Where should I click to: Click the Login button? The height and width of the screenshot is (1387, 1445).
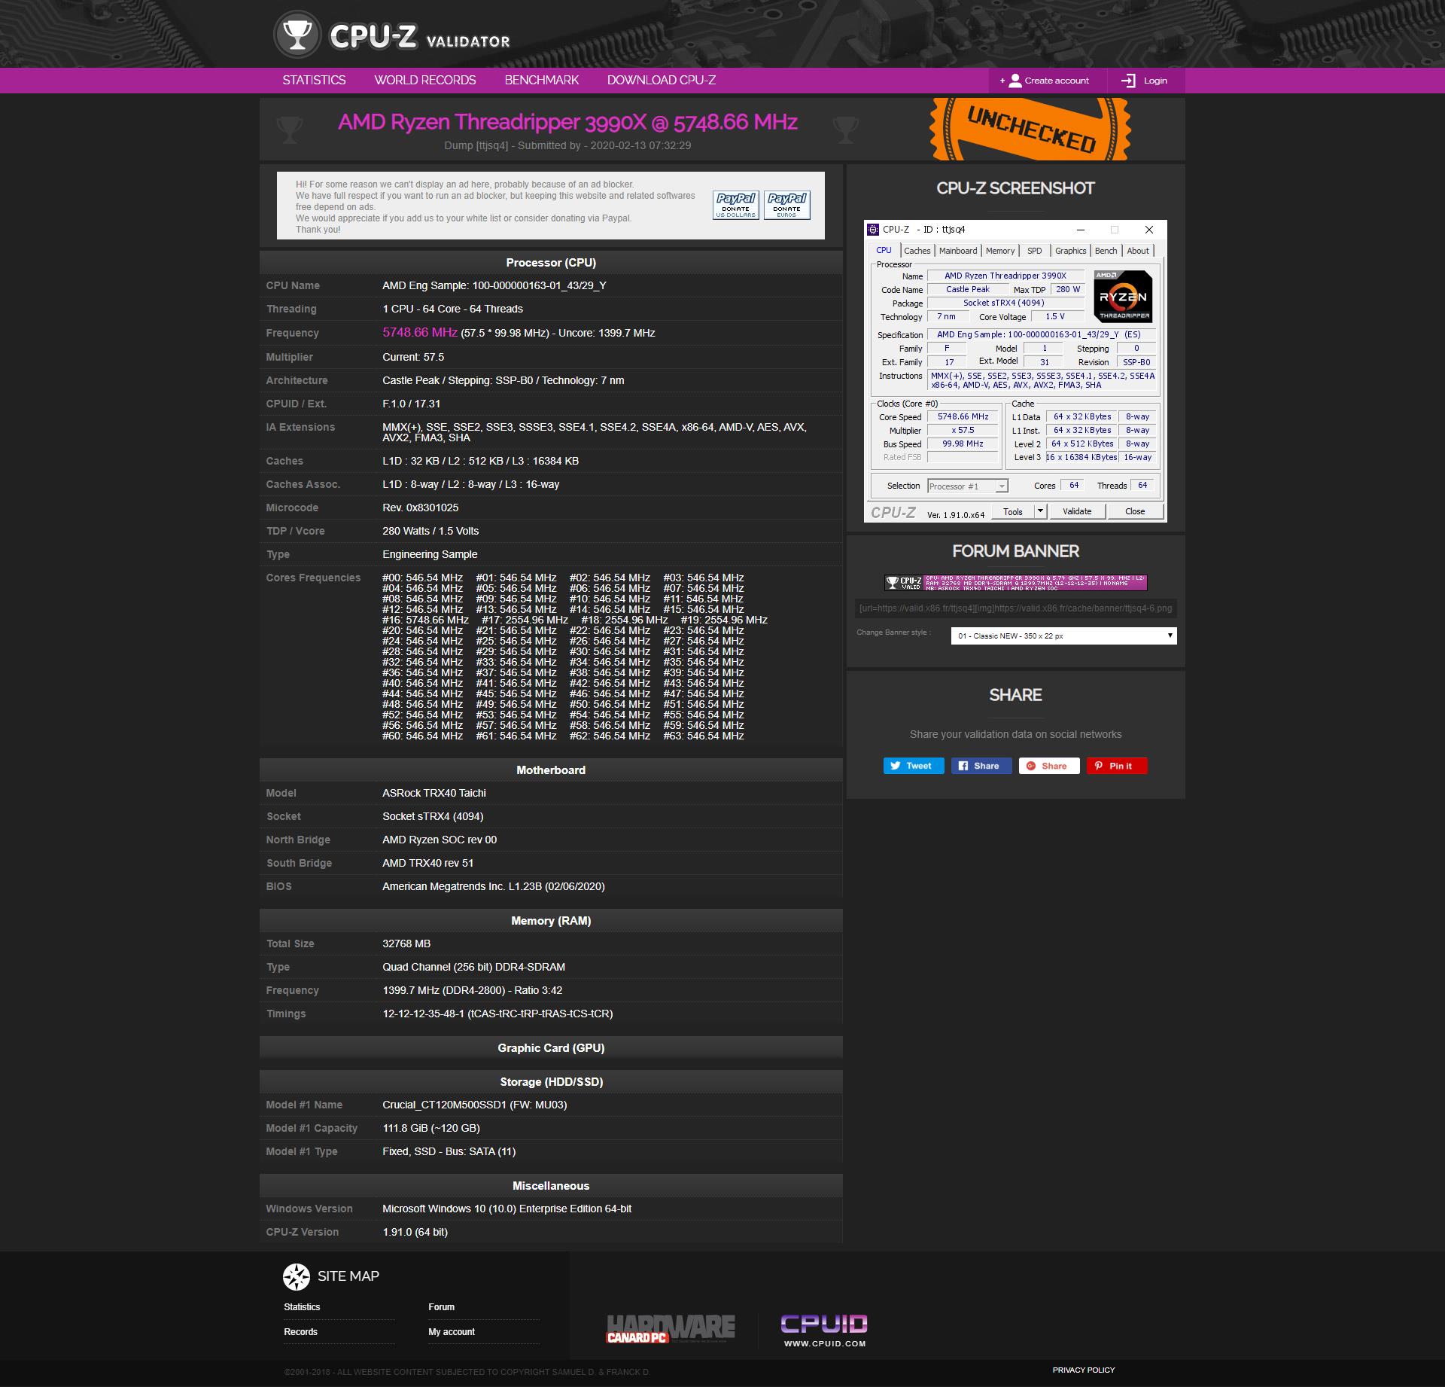tap(1145, 81)
